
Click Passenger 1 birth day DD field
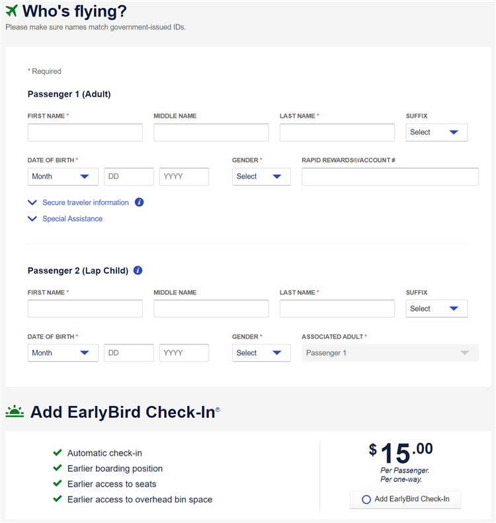click(x=129, y=177)
